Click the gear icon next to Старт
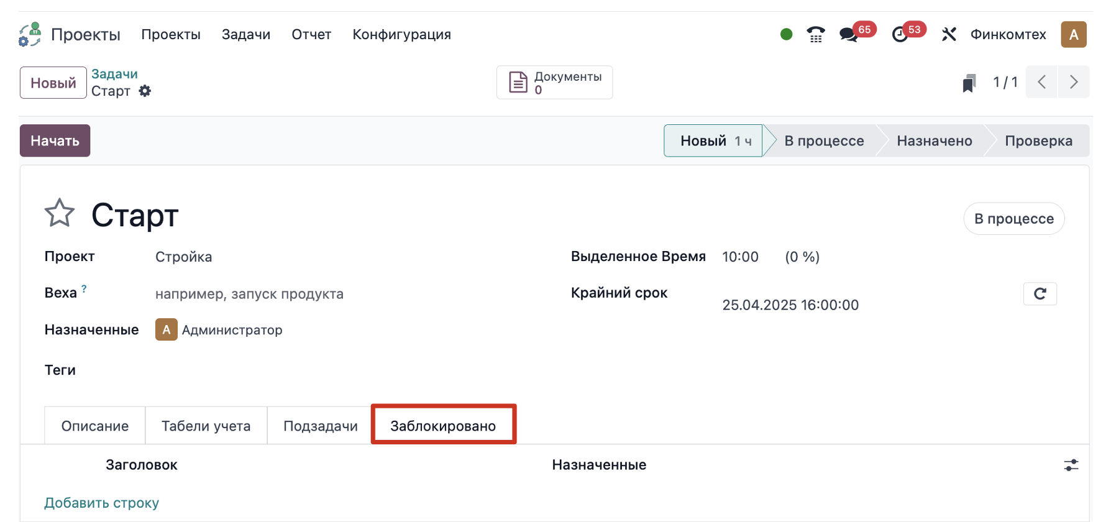1106x522 pixels. (x=145, y=91)
